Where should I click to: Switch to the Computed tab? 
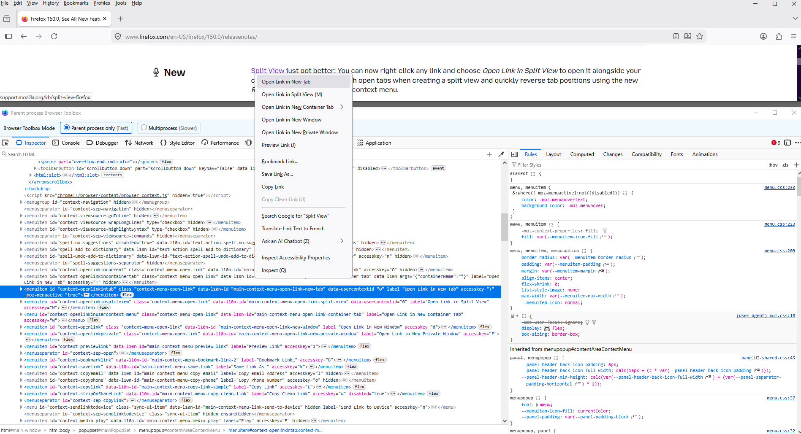click(x=581, y=154)
